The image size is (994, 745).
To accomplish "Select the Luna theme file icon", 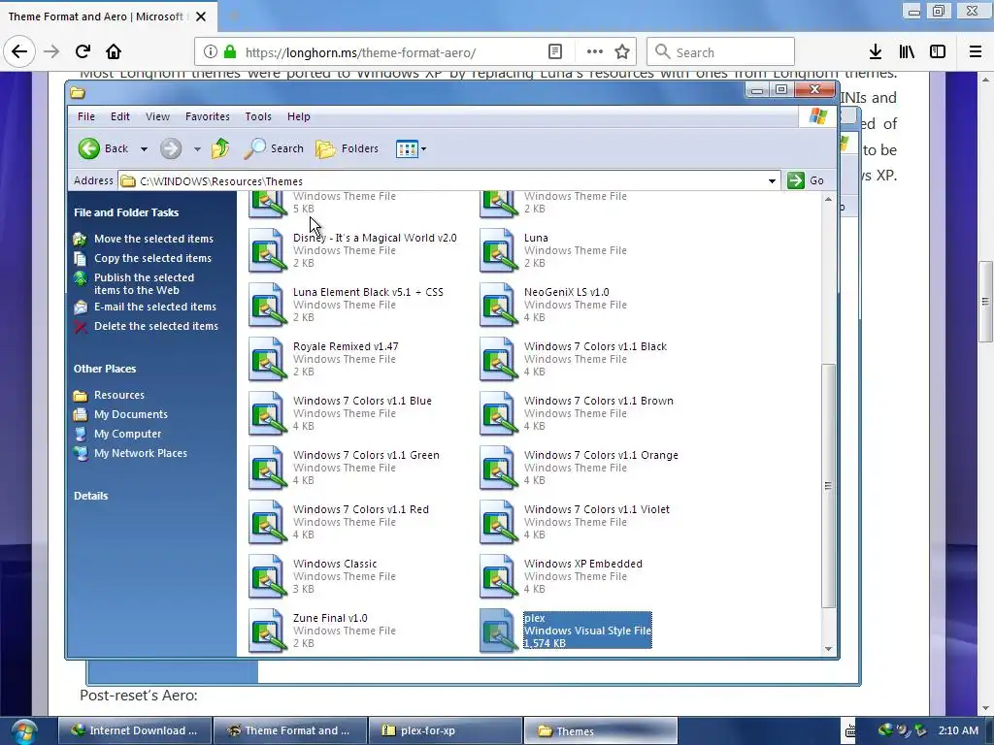I will pyautogui.click(x=498, y=251).
